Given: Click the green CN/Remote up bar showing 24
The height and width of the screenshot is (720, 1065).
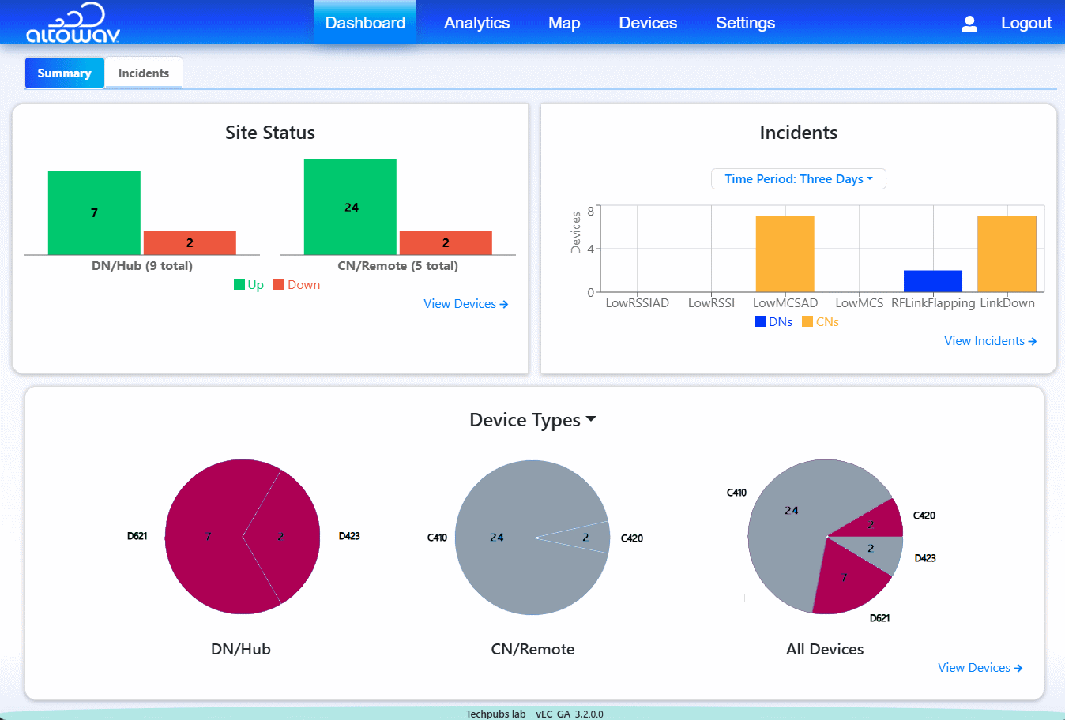Looking at the screenshot, I should [350, 207].
